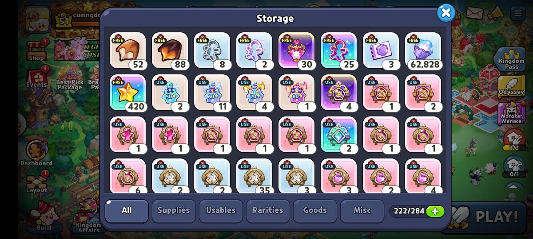This screenshot has height=239, width=533.
Task: Pick the purple book item with 3
Action: (381, 50)
